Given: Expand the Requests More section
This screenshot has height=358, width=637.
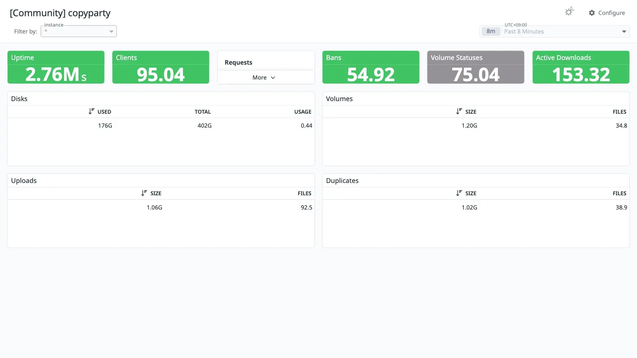Looking at the screenshot, I should [x=264, y=78].
